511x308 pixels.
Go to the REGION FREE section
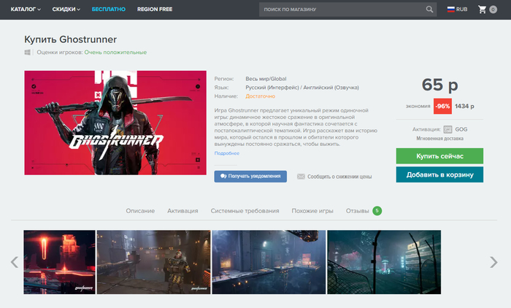point(155,9)
